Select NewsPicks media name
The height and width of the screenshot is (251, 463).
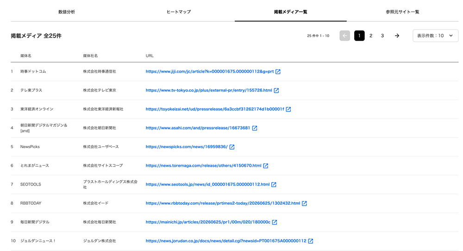pyautogui.click(x=30, y=147)
